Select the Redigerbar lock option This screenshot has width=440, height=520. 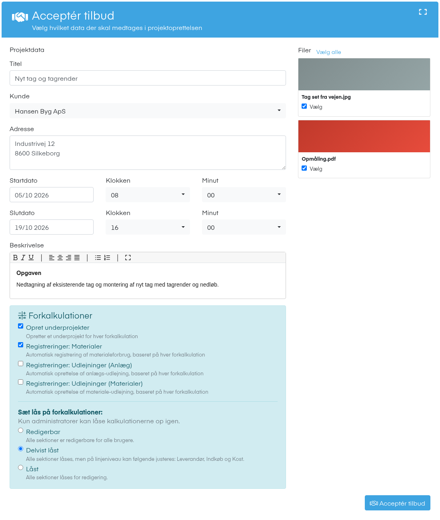point(21,430)
